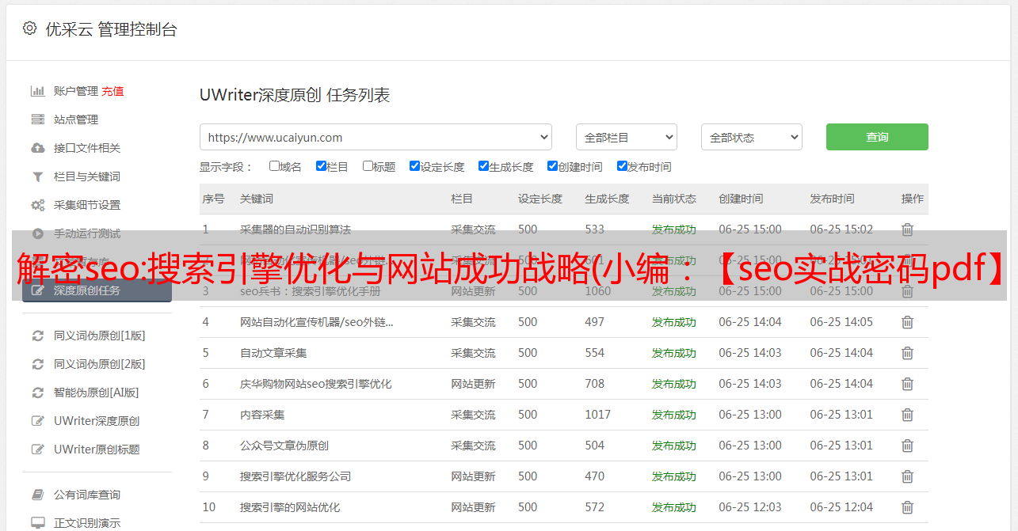Image resolution: width=1018 pixels, height=531 pixels.
Task: Toggle the 创建时间 display field checkbox
Action: [x=552, y=166]
